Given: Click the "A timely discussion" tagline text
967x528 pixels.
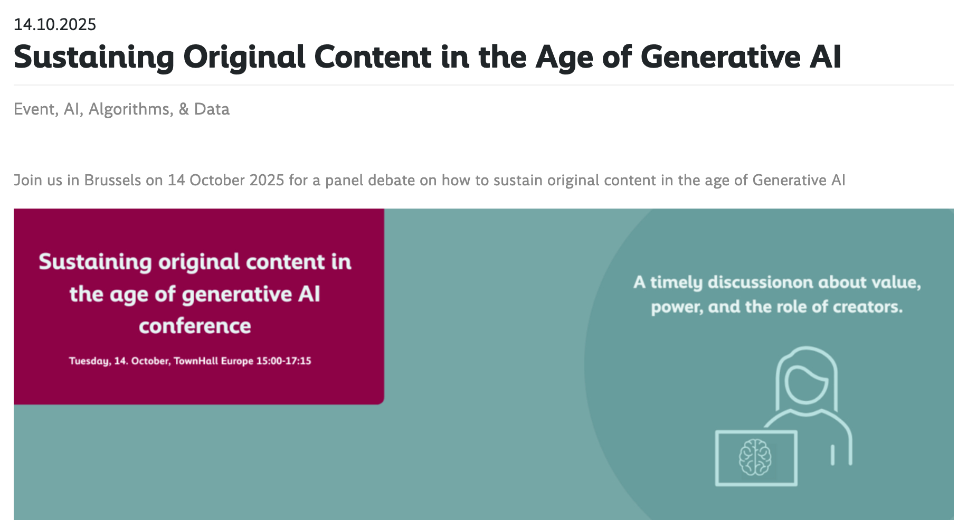Looking at the screenshot, I should coord(777,282).
